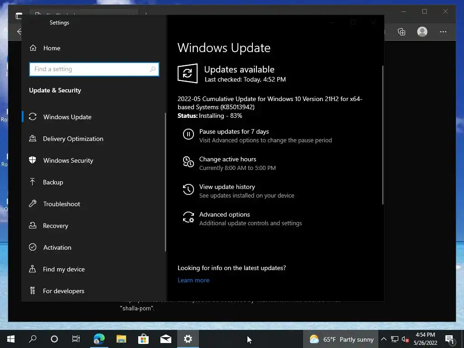This screenshot has height=348, width=464.
Task: Open Cortana from taskbar
Action: [54, 339]
